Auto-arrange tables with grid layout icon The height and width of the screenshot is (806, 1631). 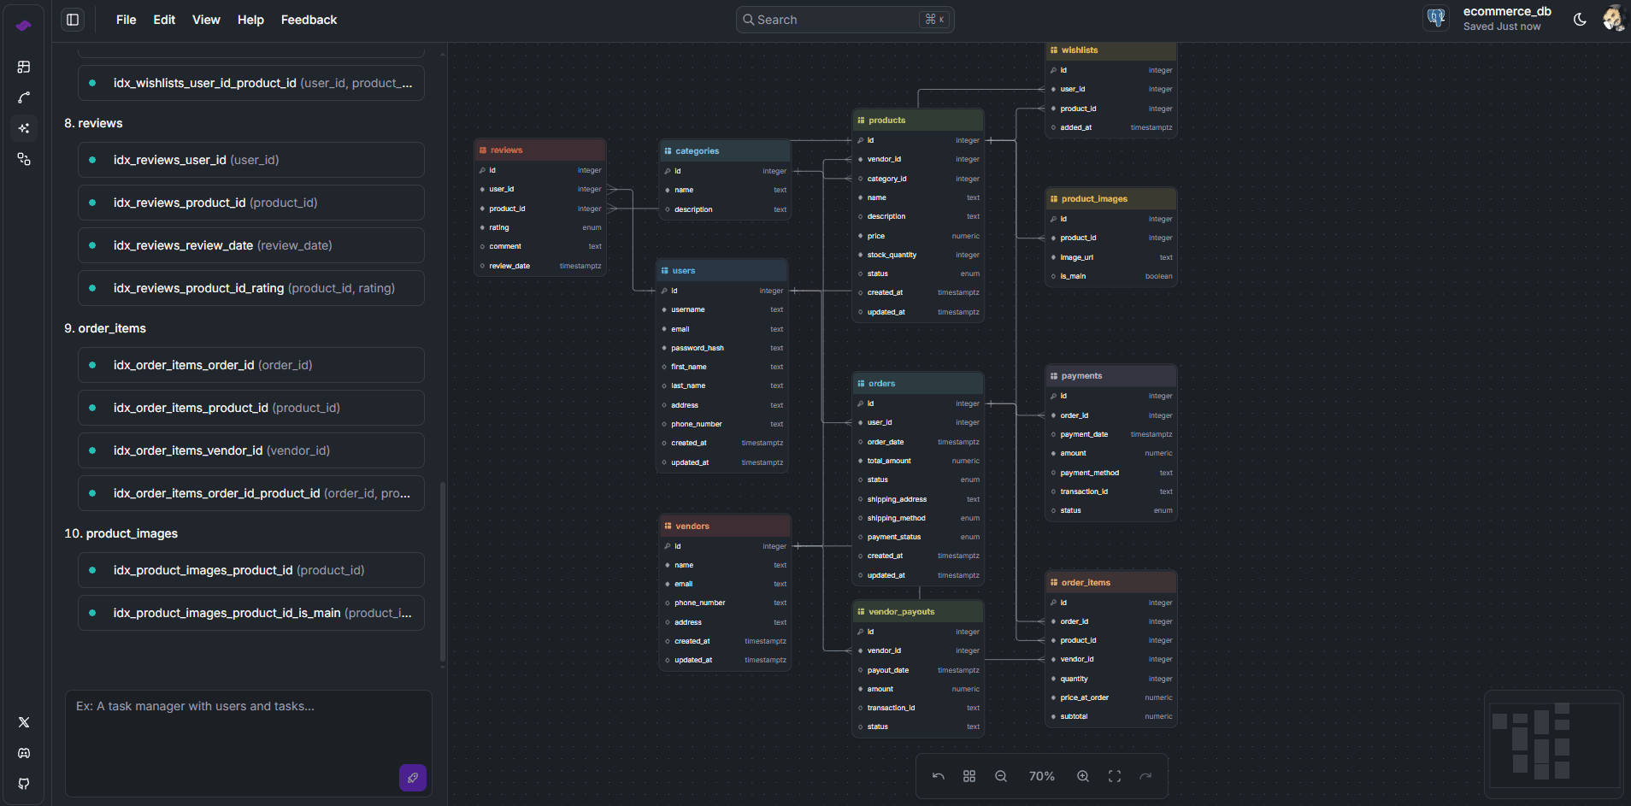pyautogui.click(x=969, y=776)
